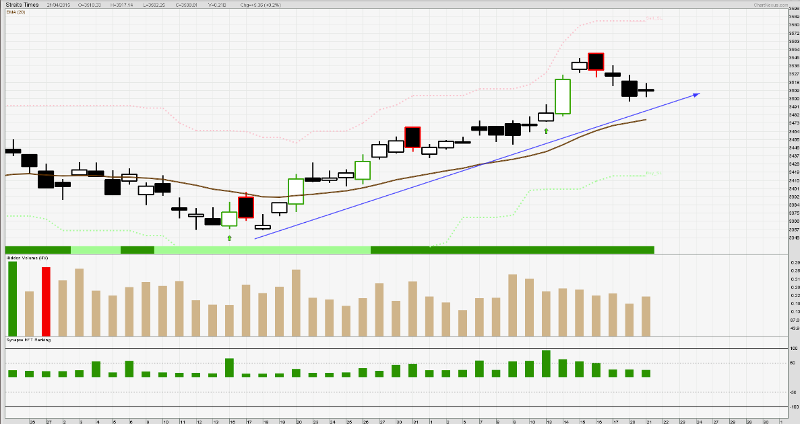Select the red-bordered candle beside the arrow signal
Image resolution: width=800 pixels, height=424 pixels.
pos(246,208)
